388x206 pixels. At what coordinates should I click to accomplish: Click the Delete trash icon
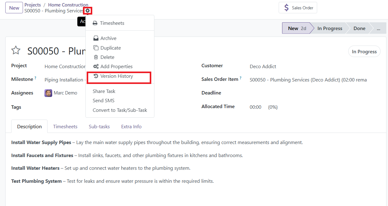(x=96, y=57)
